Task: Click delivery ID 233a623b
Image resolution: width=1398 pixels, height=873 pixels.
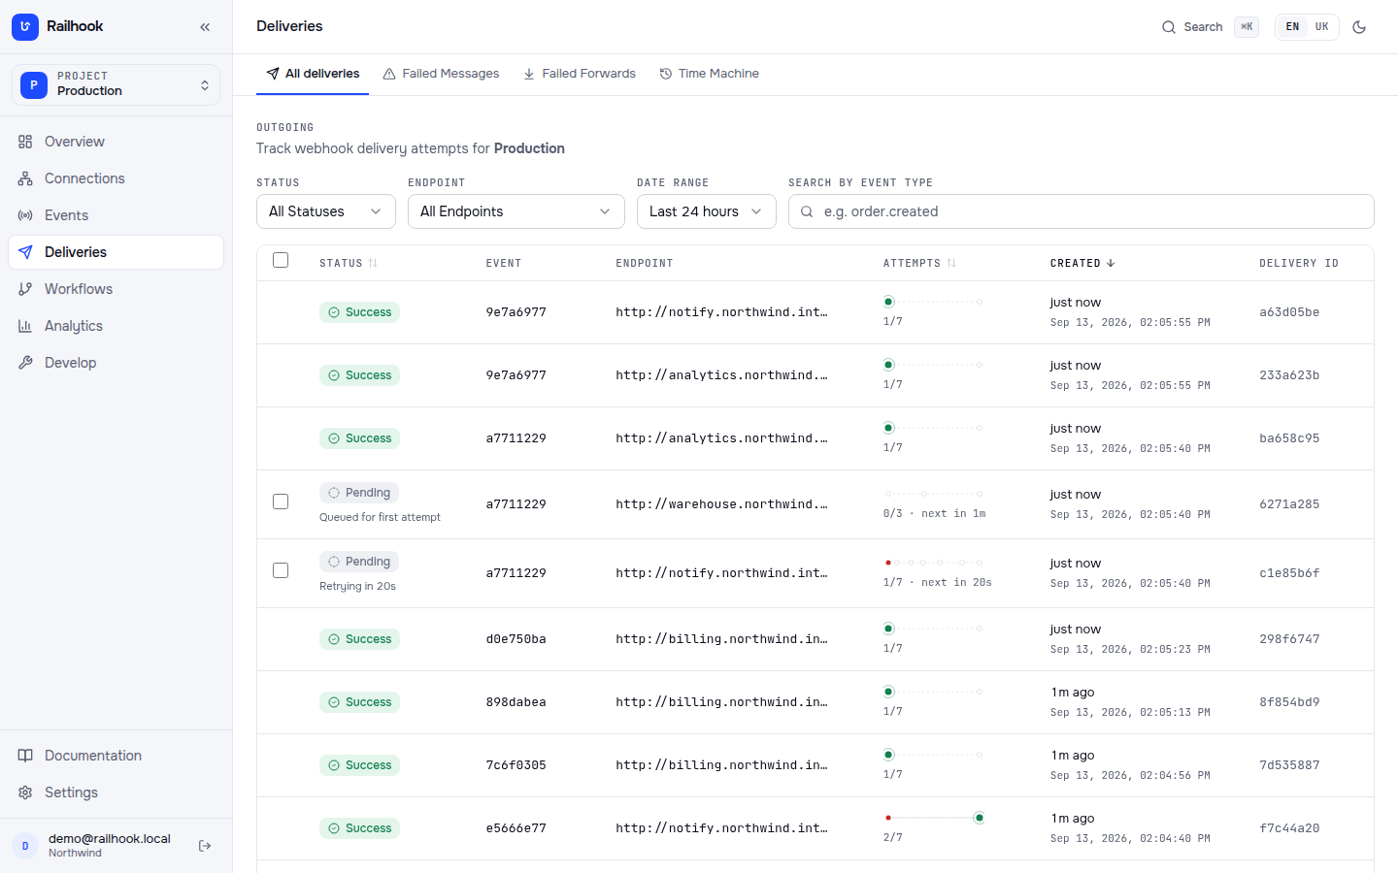Action: (x=1289, y=375)
